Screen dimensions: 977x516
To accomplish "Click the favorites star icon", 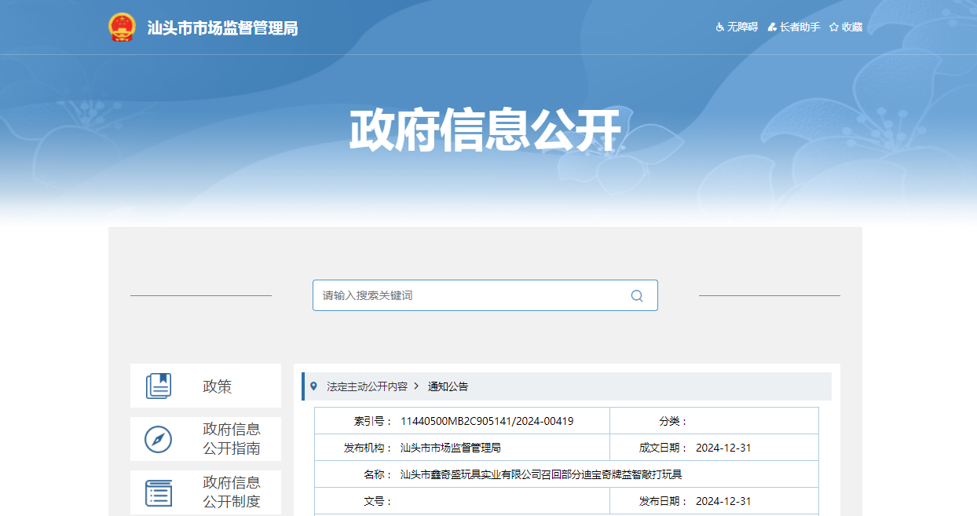I will click(834, 27).
